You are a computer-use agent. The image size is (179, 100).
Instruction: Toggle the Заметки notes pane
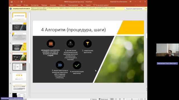(94, 99)
